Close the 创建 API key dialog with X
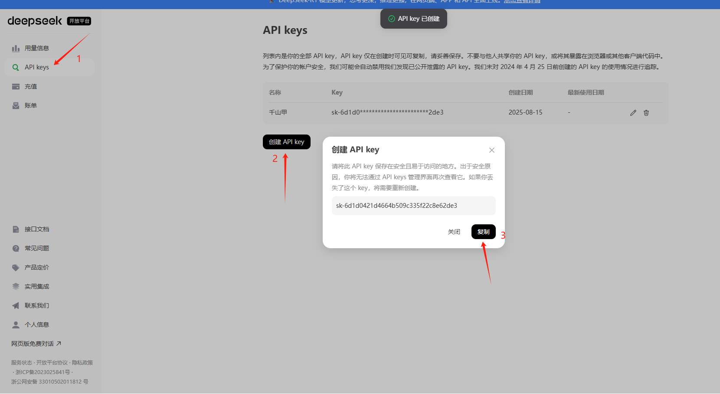This screenshot has width=720, height=394. 491,150
